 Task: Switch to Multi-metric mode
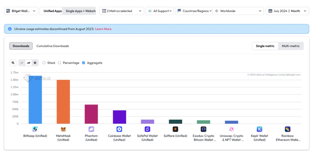290,46
